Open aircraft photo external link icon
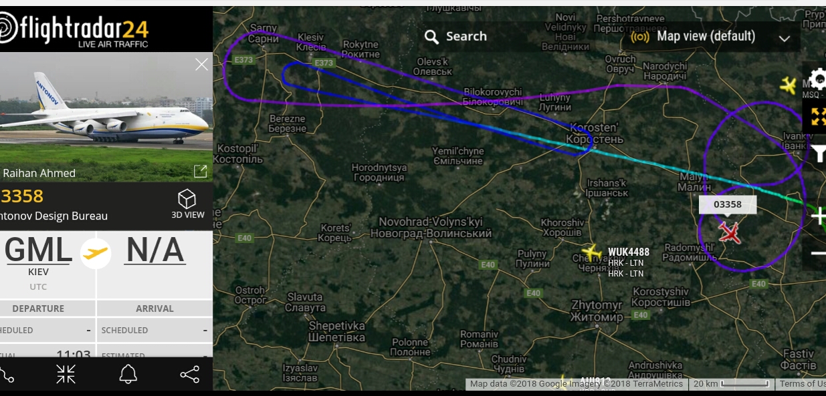This screenshot has width=826, height=396. [200, 172]
